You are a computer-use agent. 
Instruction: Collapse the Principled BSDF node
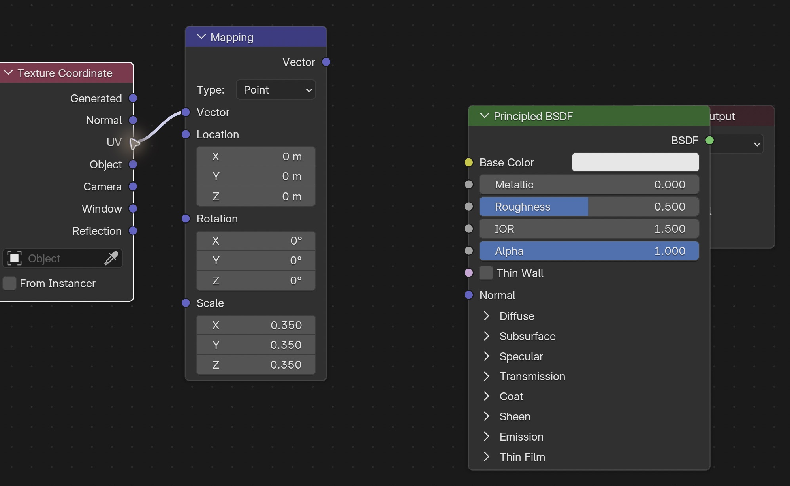[x=484, y=116]
